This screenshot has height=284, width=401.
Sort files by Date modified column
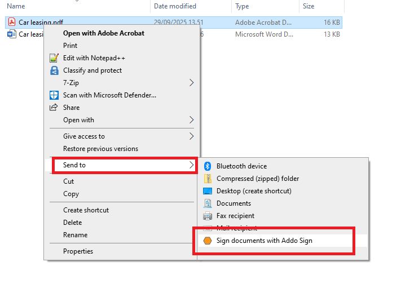pos(175,6)
